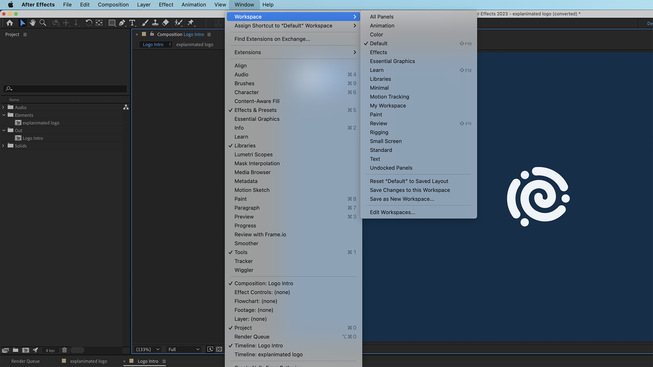Select the Default workspace
The height and width of the screenshot is (367, 653).
[x=378, y=43]
